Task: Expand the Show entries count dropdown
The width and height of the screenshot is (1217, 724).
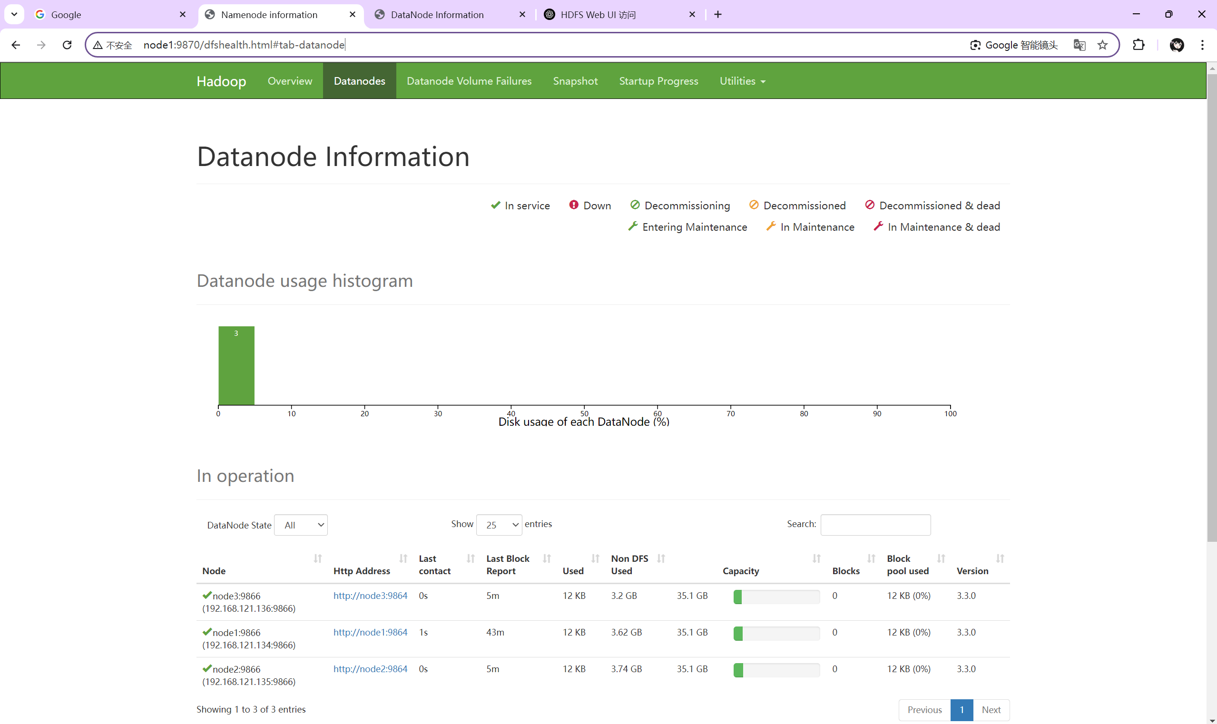Action: tap(499, 525)
